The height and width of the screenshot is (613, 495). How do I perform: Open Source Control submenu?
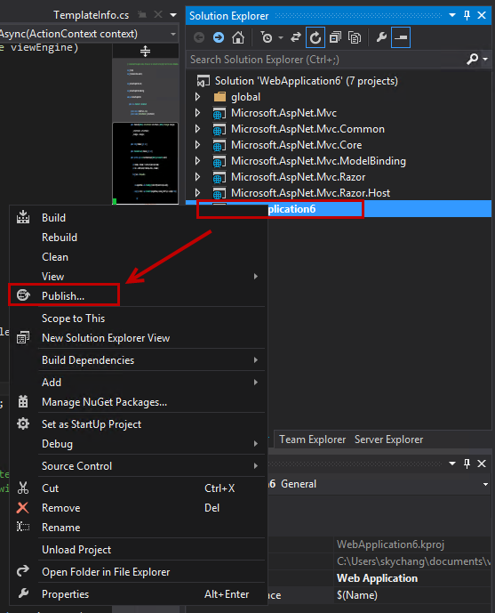139,466
